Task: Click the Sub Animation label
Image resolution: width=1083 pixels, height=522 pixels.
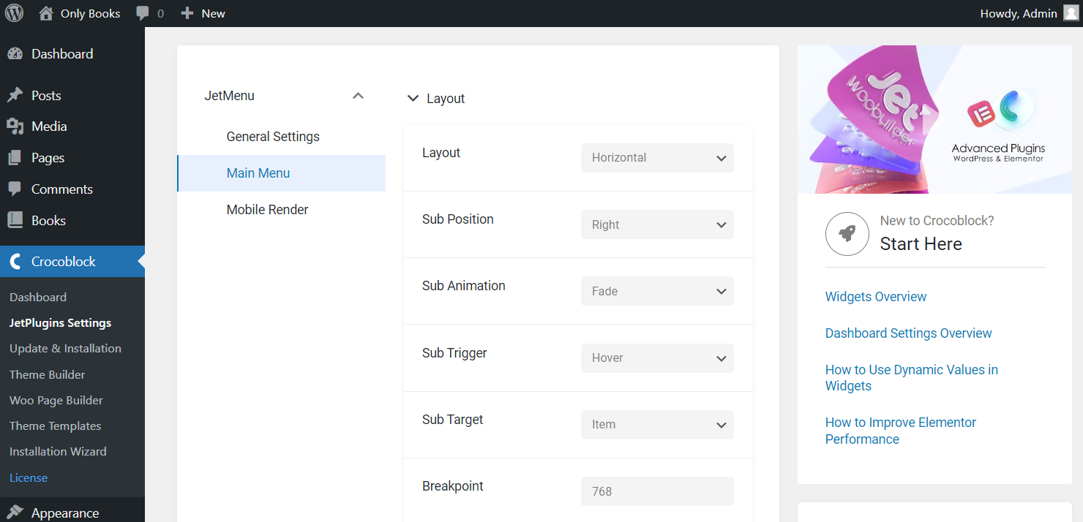Action: pos(464,286)
